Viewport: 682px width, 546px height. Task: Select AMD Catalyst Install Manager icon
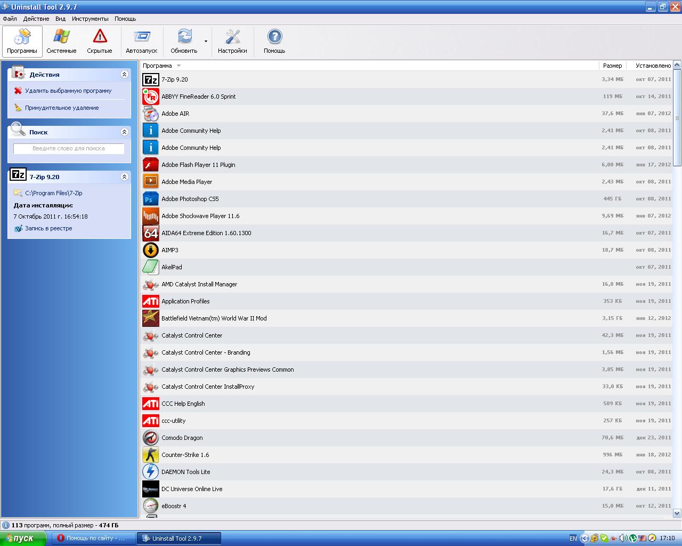(151, 284)
